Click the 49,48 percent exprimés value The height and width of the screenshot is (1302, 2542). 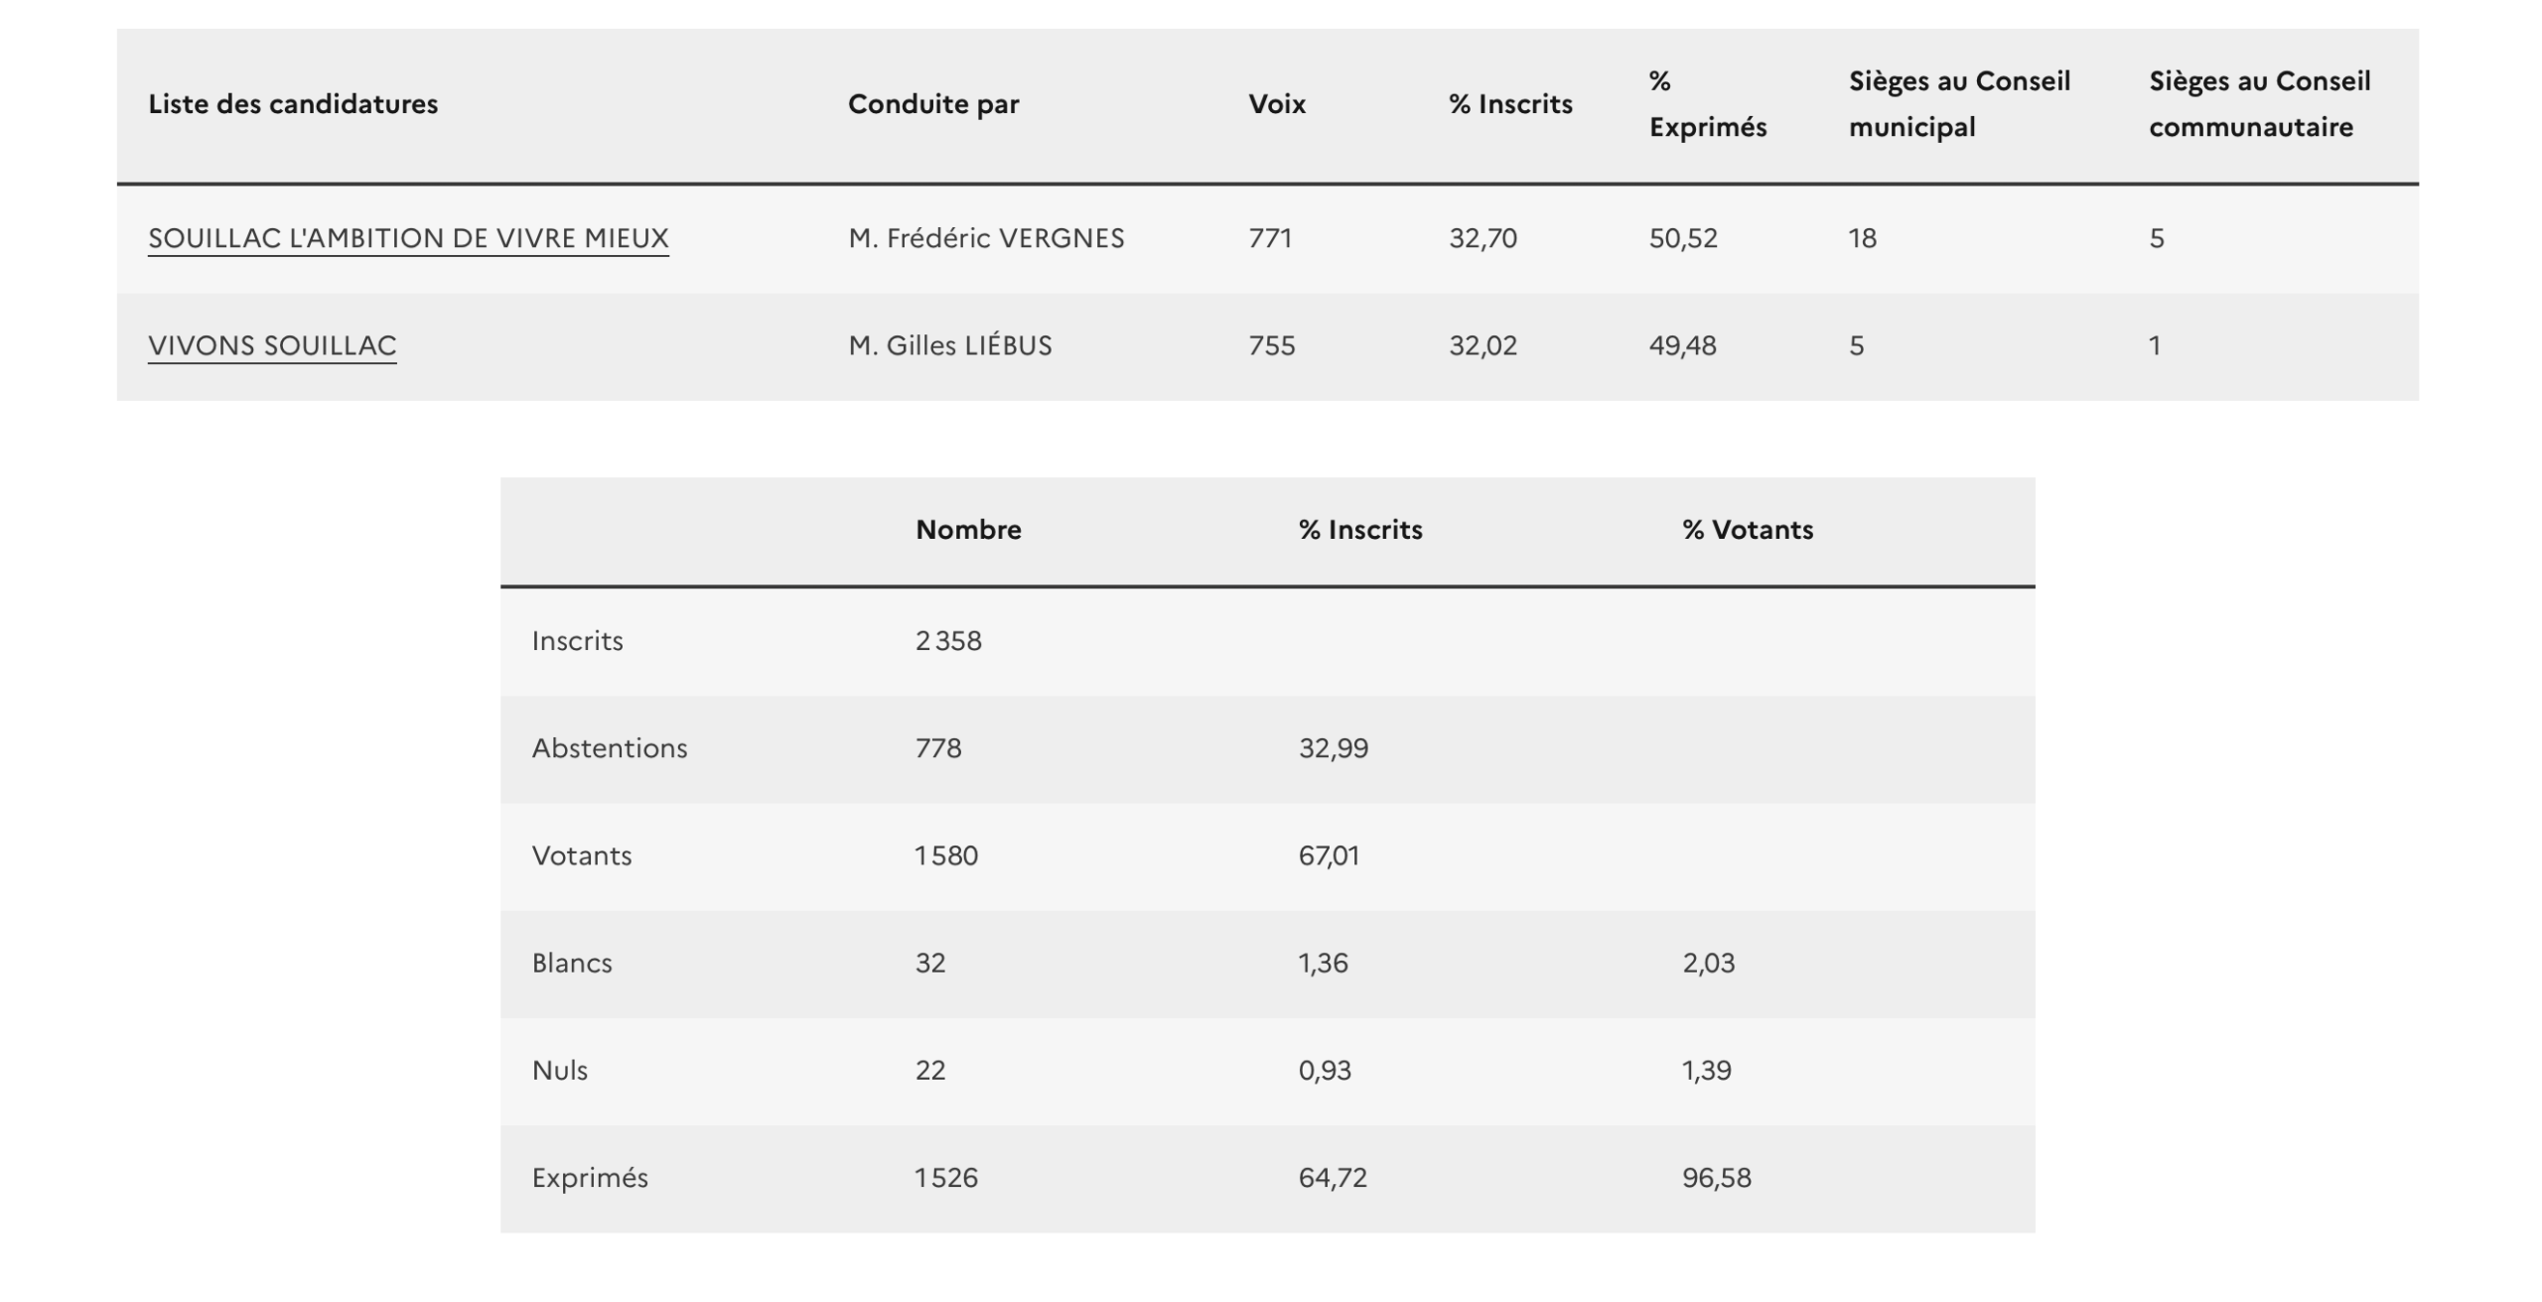(1683, 345)
